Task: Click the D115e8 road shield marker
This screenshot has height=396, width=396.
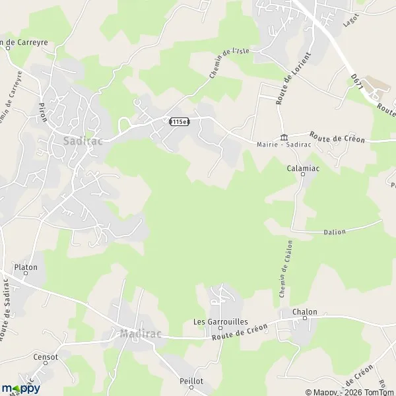Action: 180,121
